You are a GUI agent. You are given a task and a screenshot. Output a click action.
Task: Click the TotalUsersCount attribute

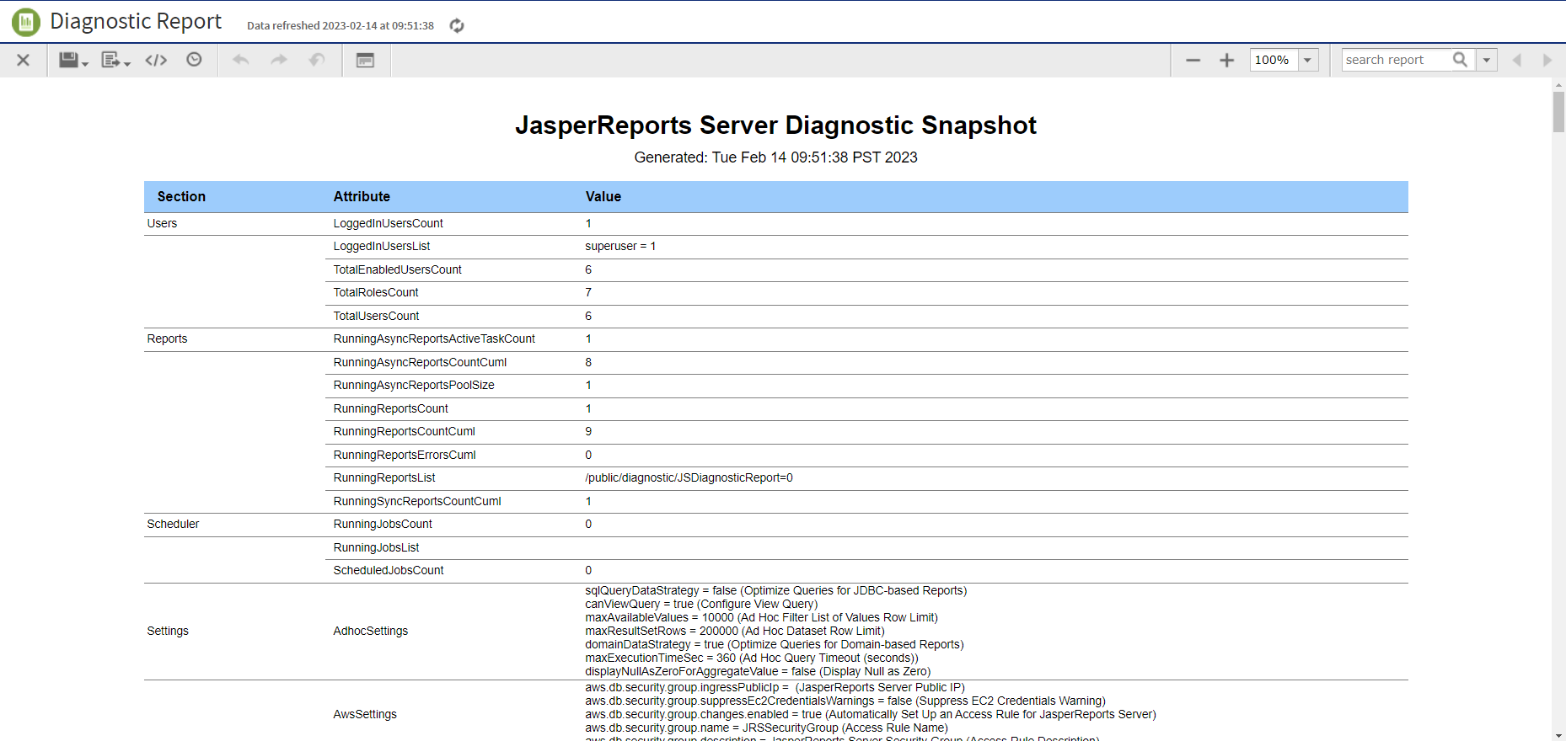click(x=376, y=316)
